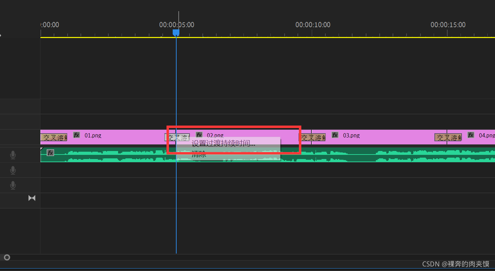Select the 01.png clip label
Screen dimensions: 495x271
pyautogui.click(x=93, y=135)
